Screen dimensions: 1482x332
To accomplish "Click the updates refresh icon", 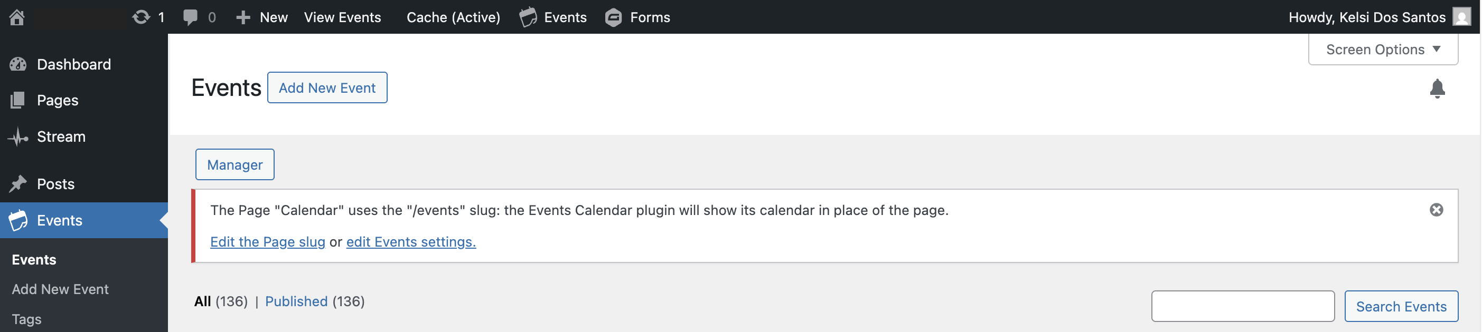I will click(x=141, y=17).
